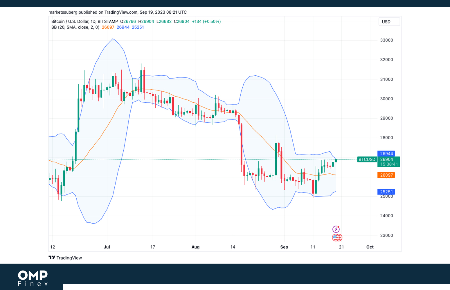Click the 31000 price axis label

coord(386,79)
